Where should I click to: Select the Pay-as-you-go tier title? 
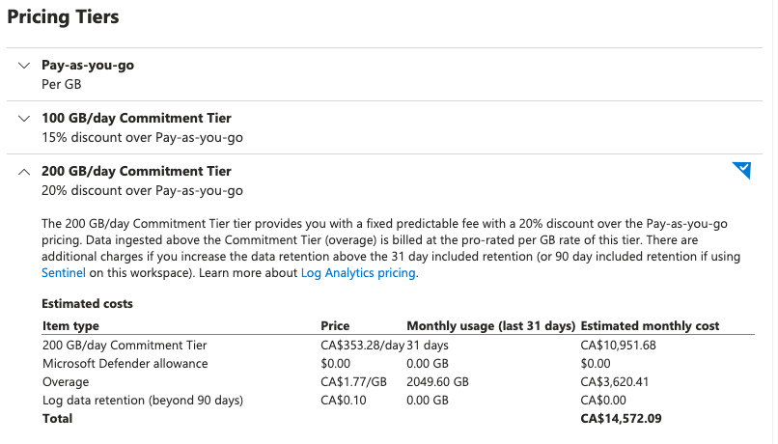(88, 66)
